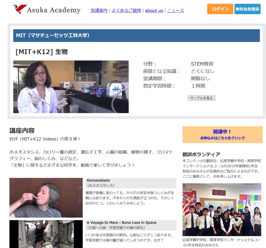The width and height of the screenshot is (266, 248).
Task: Click the [MIT+K12] 生物 course title
Action: 42,52
